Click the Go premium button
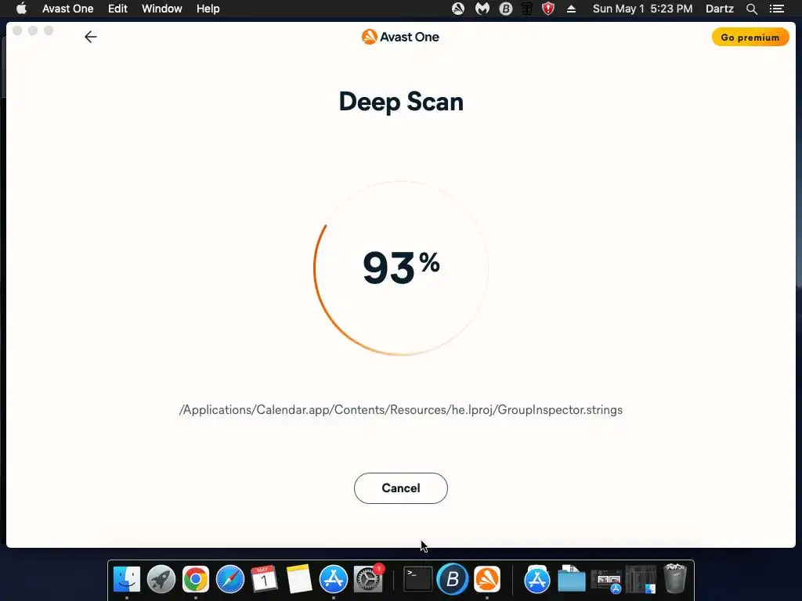802x601 pixels. click(750, 38)
